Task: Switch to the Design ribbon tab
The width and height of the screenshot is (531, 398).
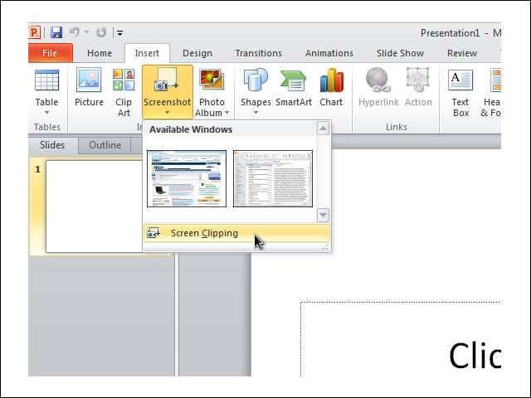Action: point(197,53)
